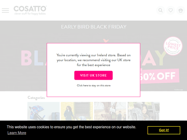Click the Conditions apply banner note

(x=179, y=90)
